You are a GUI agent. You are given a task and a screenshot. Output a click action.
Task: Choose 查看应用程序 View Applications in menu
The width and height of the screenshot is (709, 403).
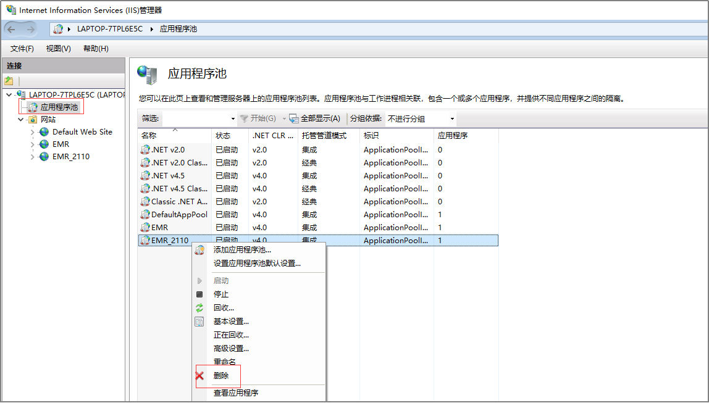pyautogui.click(x=235, y=393)
